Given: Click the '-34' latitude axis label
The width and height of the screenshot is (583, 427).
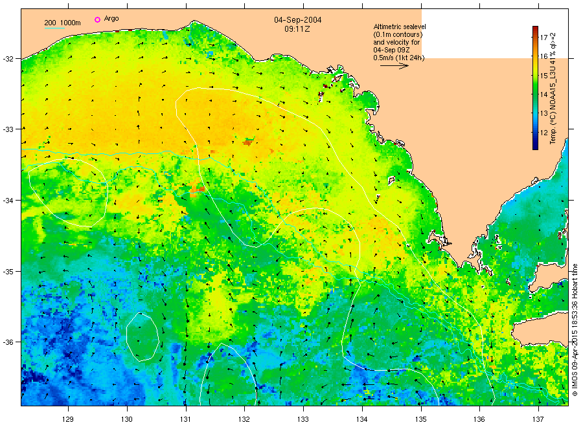Looking at the screenshot, I should point(8,201).
